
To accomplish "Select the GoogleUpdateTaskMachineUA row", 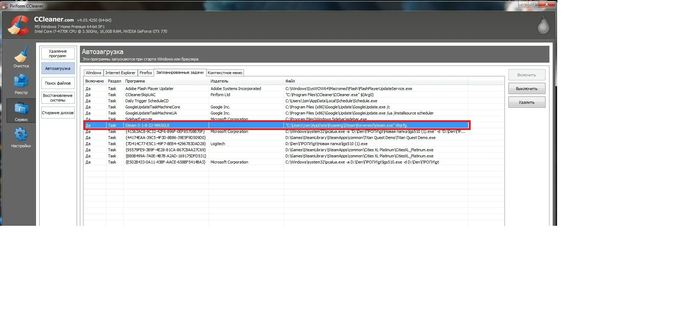I will pyautogui.click(x=276, y=113).
